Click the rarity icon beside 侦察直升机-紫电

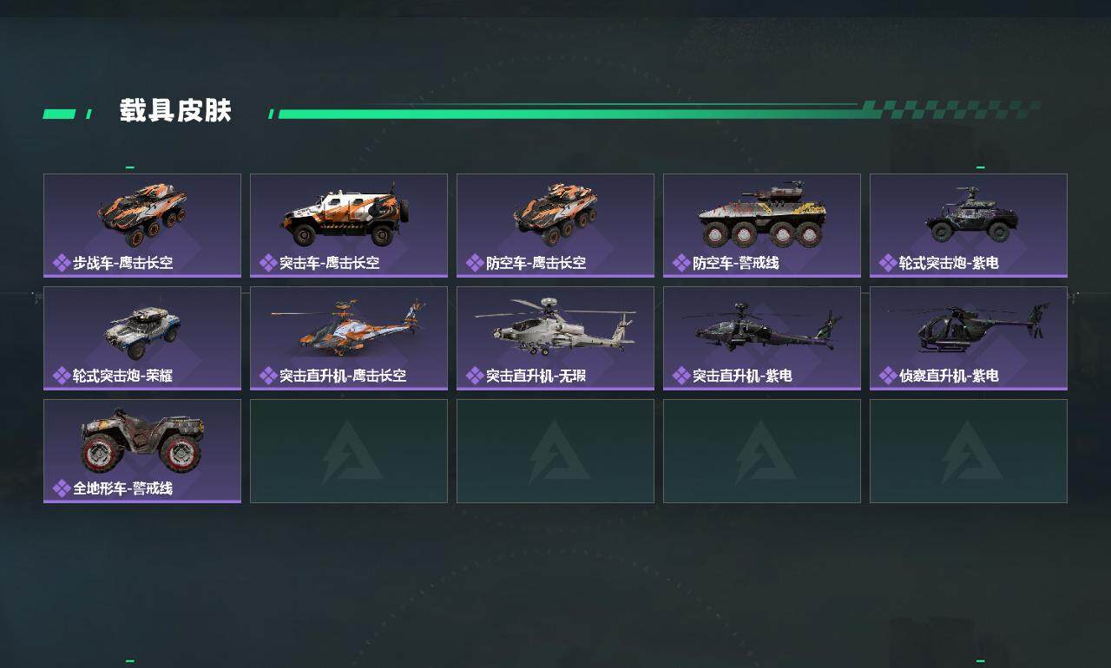tap(888, 376)
